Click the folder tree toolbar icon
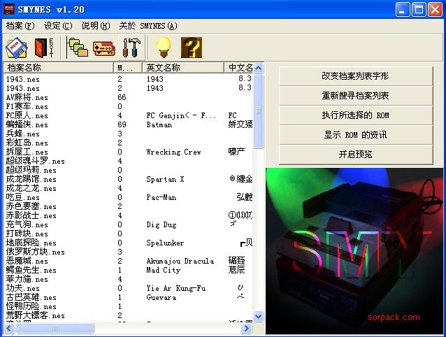446x337 pixels. click(x=76, y=48)
